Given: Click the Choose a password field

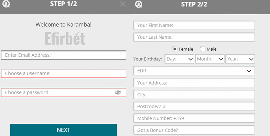Looking at the screenshot, I should 64,92.
